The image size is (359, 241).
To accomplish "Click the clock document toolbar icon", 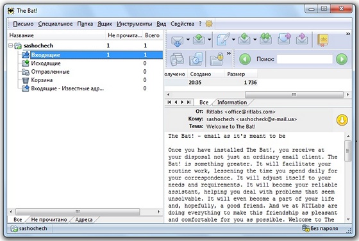I will point(196,60).
